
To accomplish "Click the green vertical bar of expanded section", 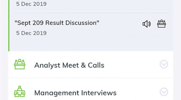I will 9,25.
